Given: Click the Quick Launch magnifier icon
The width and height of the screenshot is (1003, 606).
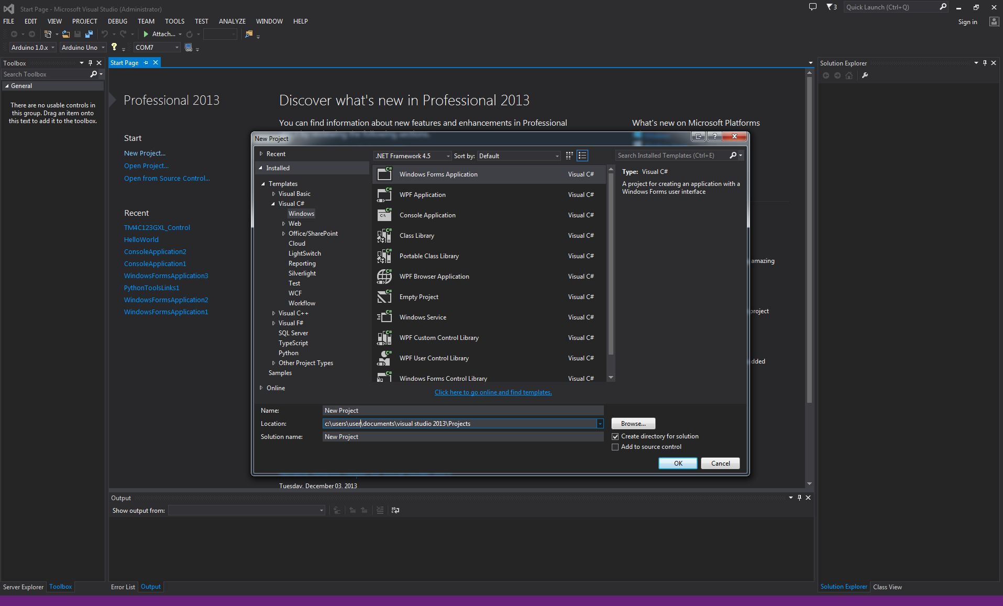Looking at the screenshot, I should pyautogui.click(x=943, y=7).
